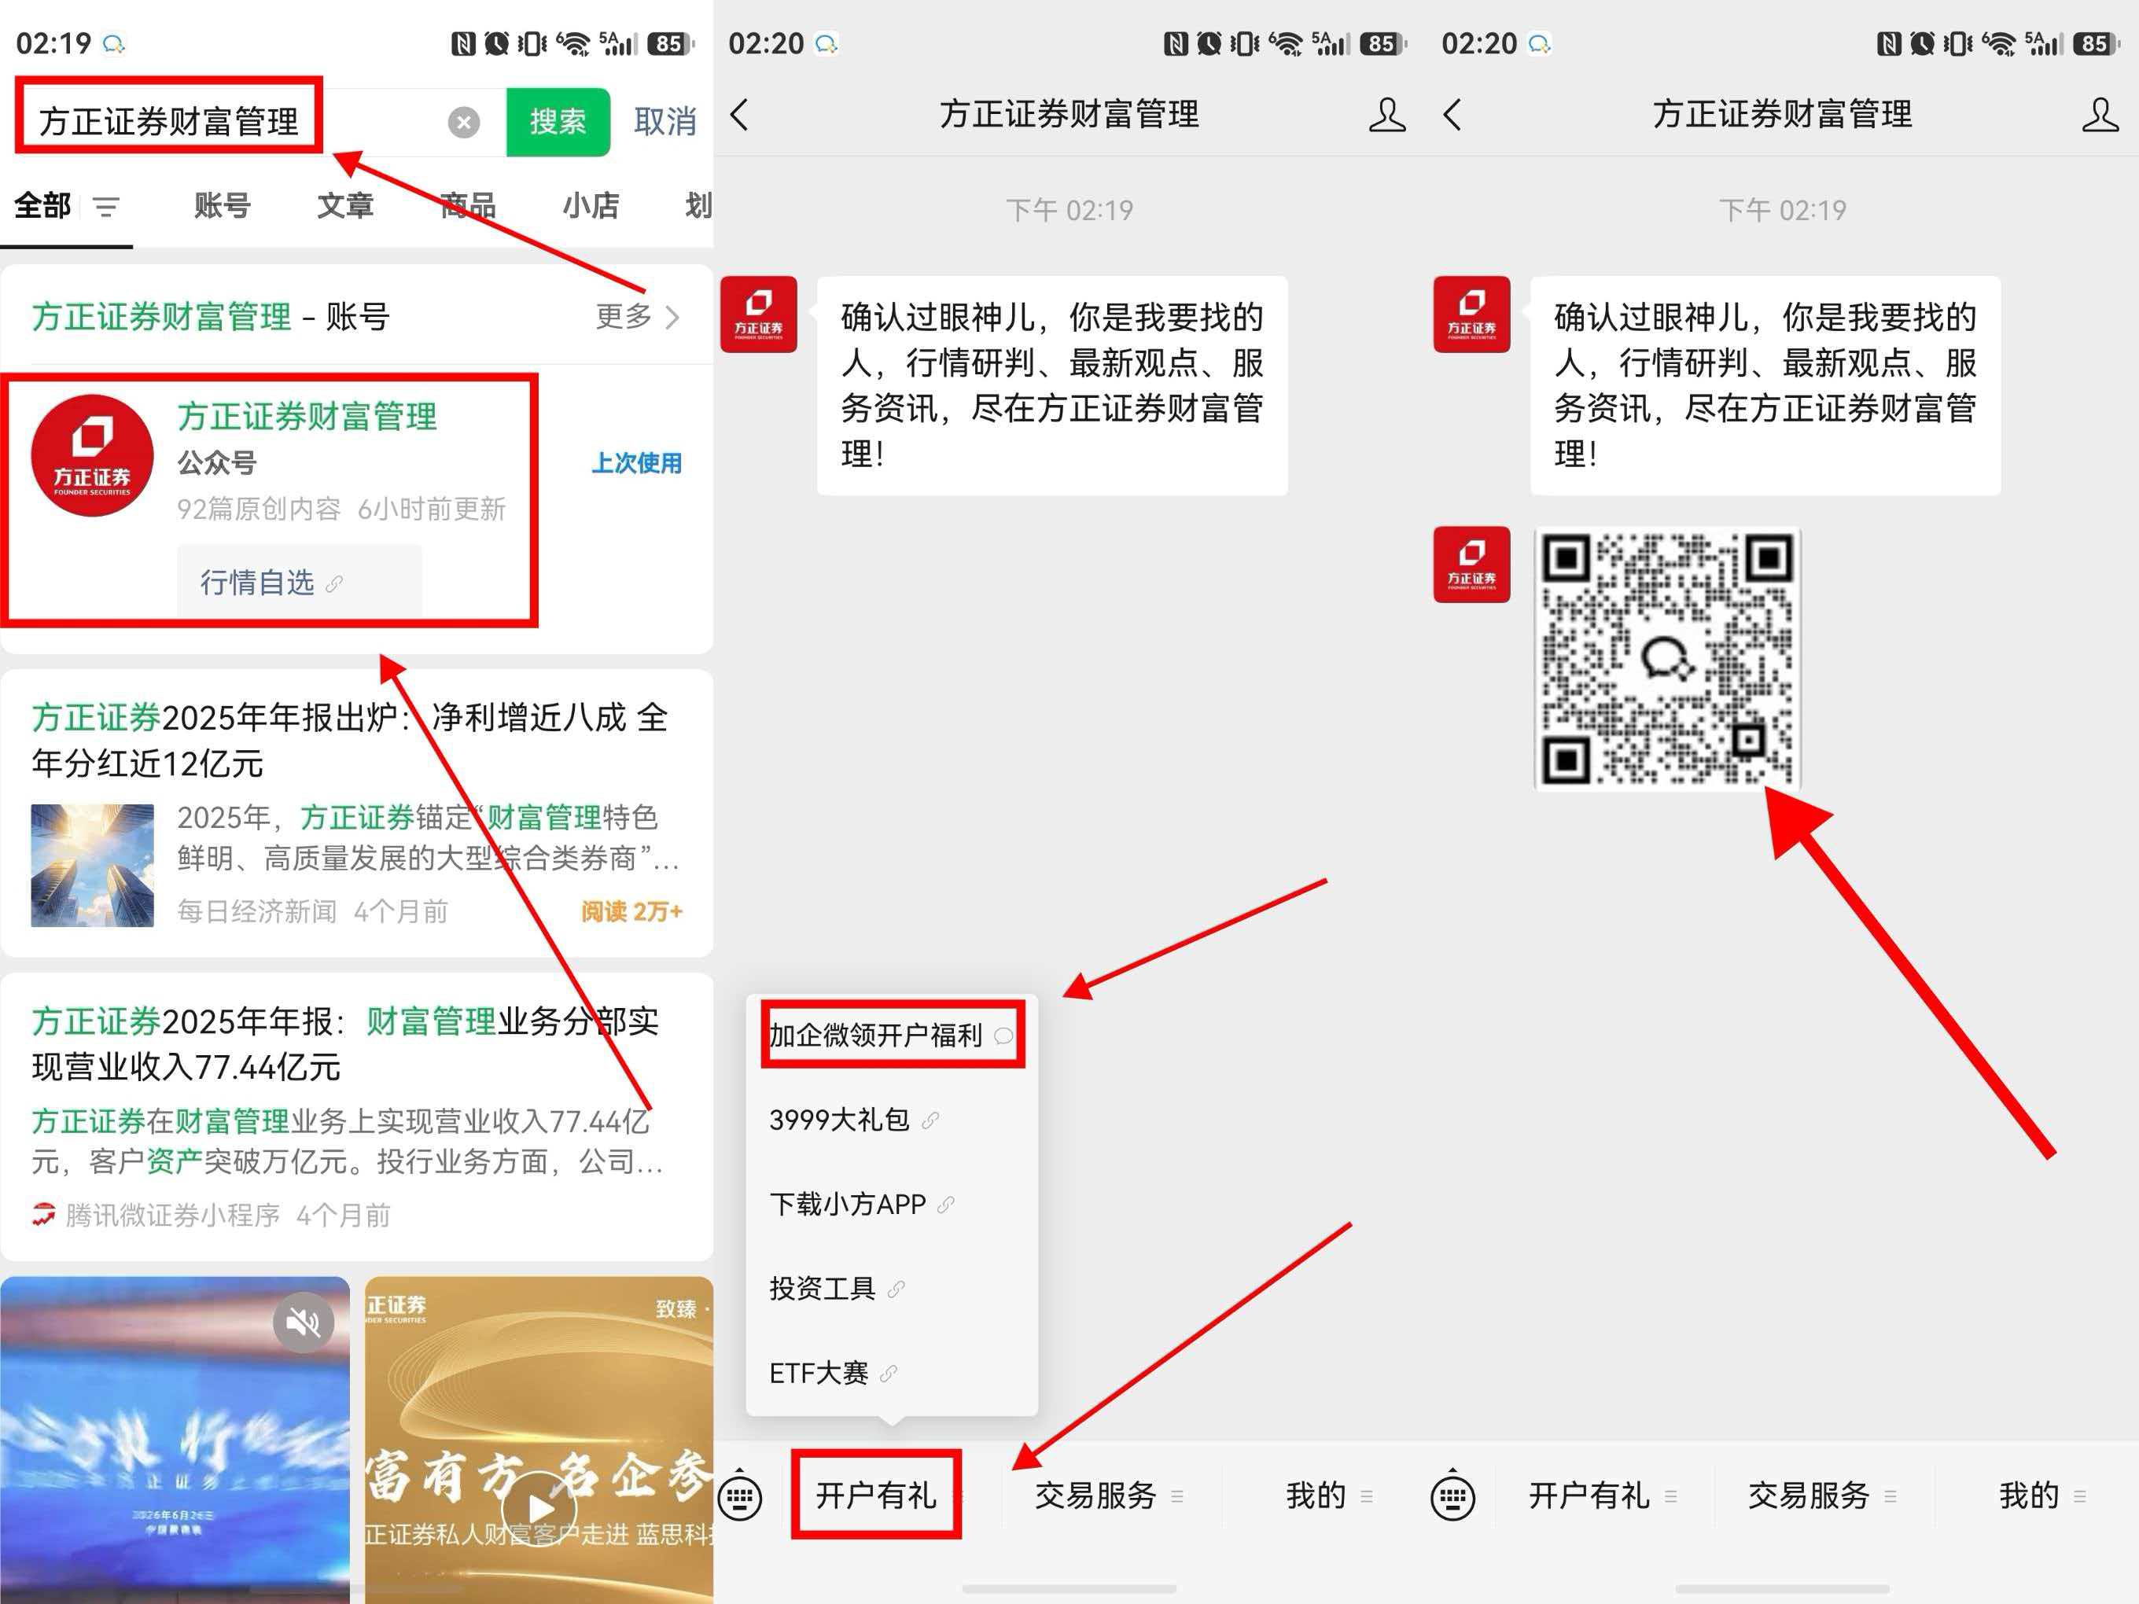
Task: Tap the 行情自选 link chip
Action: click(x=299, y=581)
